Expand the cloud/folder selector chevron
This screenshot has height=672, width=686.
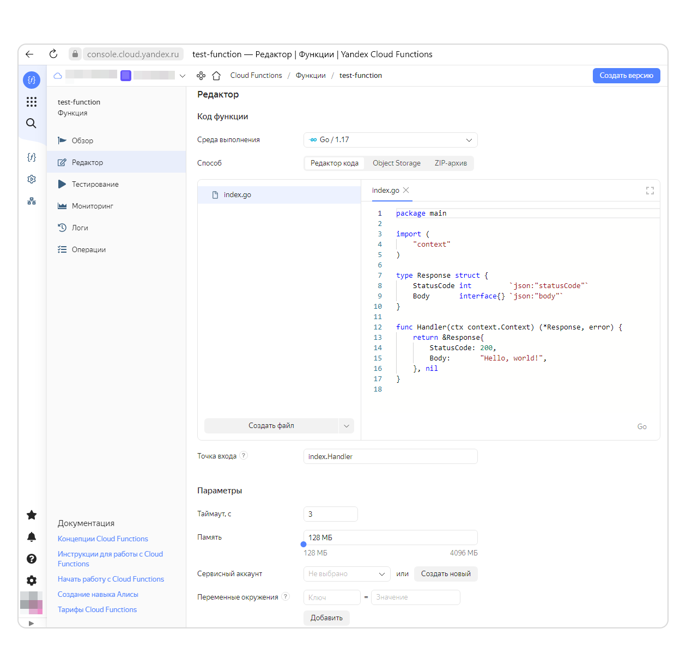click(x=183, y=76)
